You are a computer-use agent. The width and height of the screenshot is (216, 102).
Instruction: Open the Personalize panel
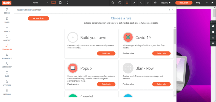[x=7, y=47]
